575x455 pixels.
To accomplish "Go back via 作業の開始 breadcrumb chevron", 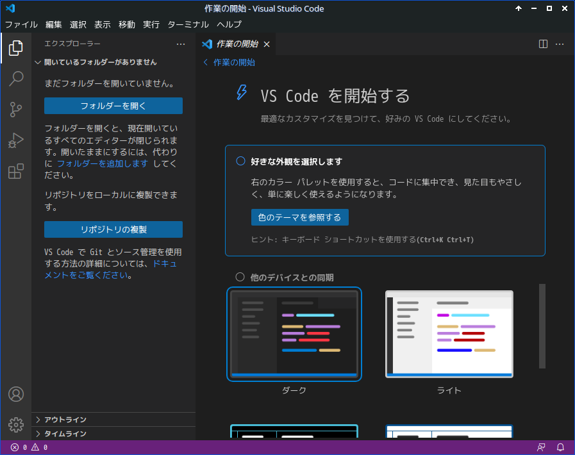I will [x=205, y=62].
